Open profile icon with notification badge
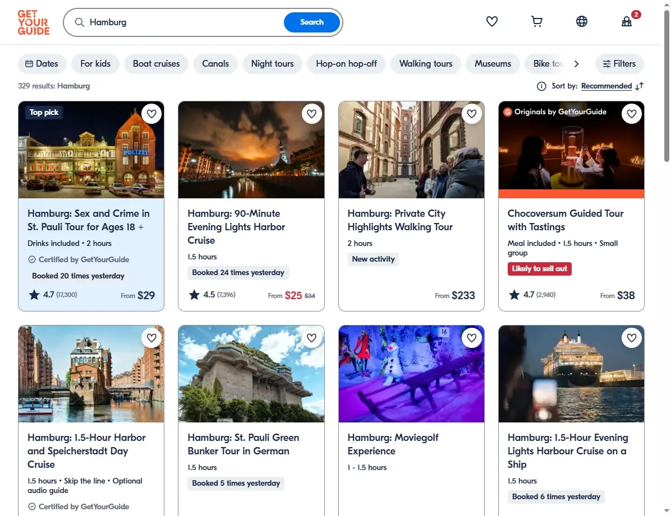The width and height of the screenshot is (671, 516). 627,21
